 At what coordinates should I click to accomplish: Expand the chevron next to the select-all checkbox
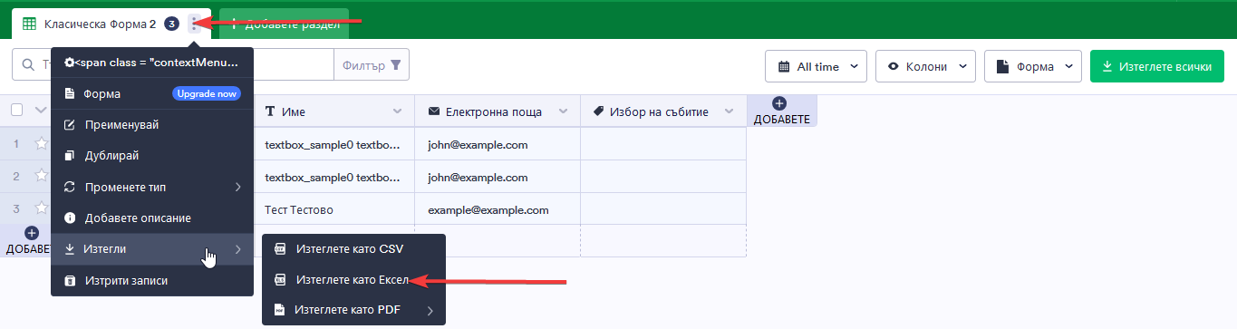40,111
